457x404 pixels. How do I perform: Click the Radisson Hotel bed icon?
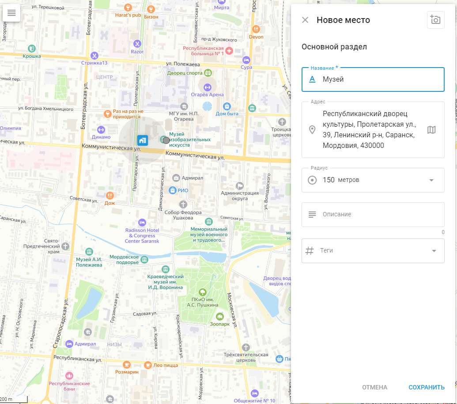coord(142,223)
